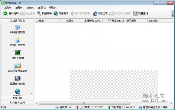Expand the 软件技术支持 panel section

tap(17, 102)
